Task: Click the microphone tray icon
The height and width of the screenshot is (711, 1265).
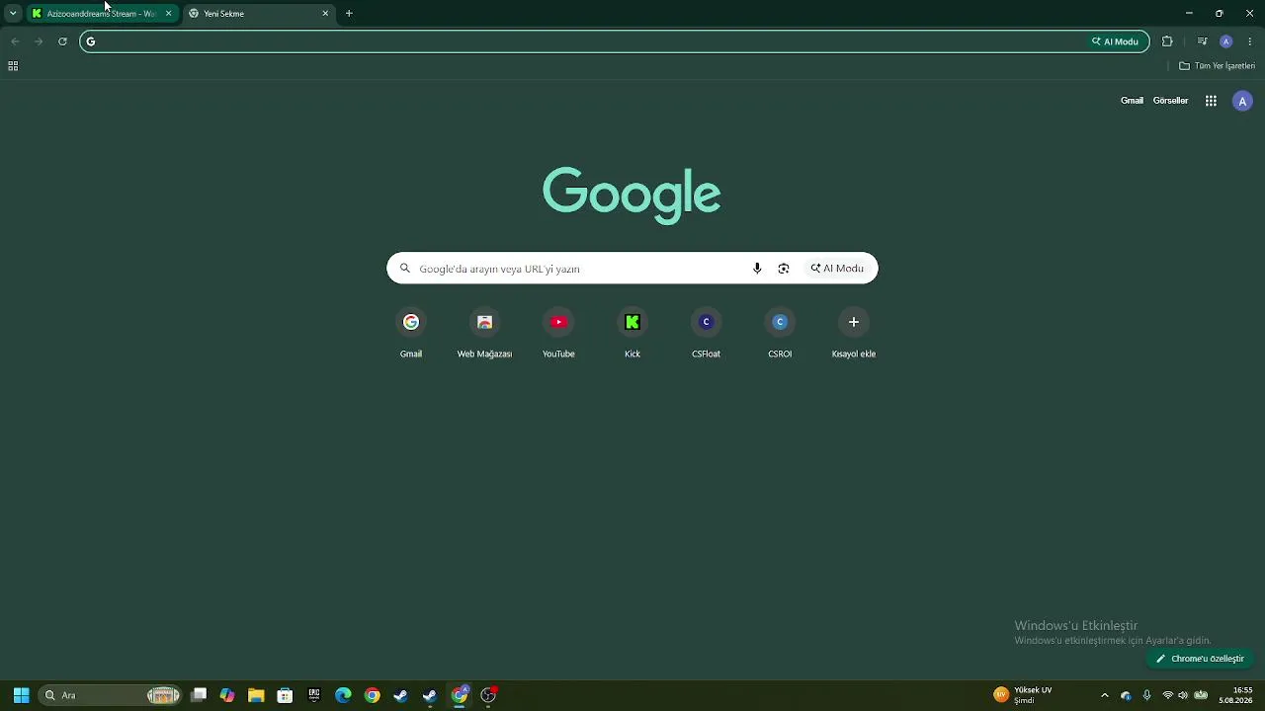Action: click(x=1146, y=695)
